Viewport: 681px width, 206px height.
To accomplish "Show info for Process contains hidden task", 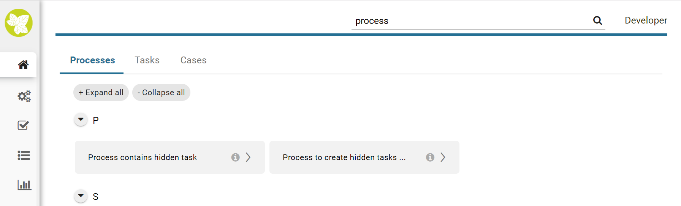I will coord(236,157).
